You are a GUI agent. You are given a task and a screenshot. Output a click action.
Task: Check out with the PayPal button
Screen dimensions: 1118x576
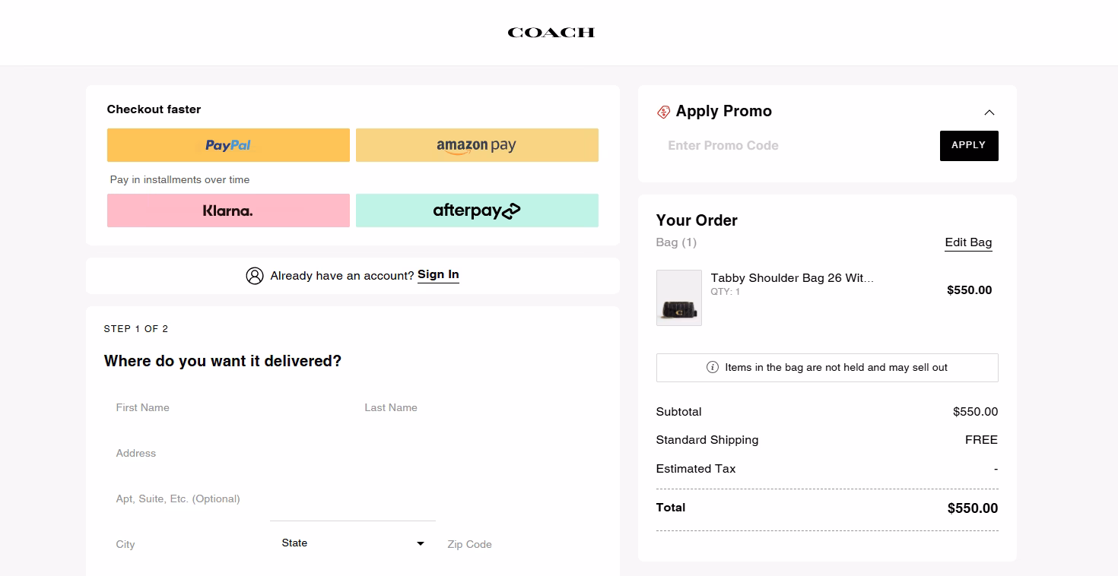(227, 145)
